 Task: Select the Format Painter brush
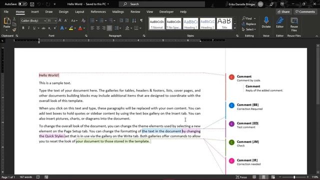click(x=14, y=30)
